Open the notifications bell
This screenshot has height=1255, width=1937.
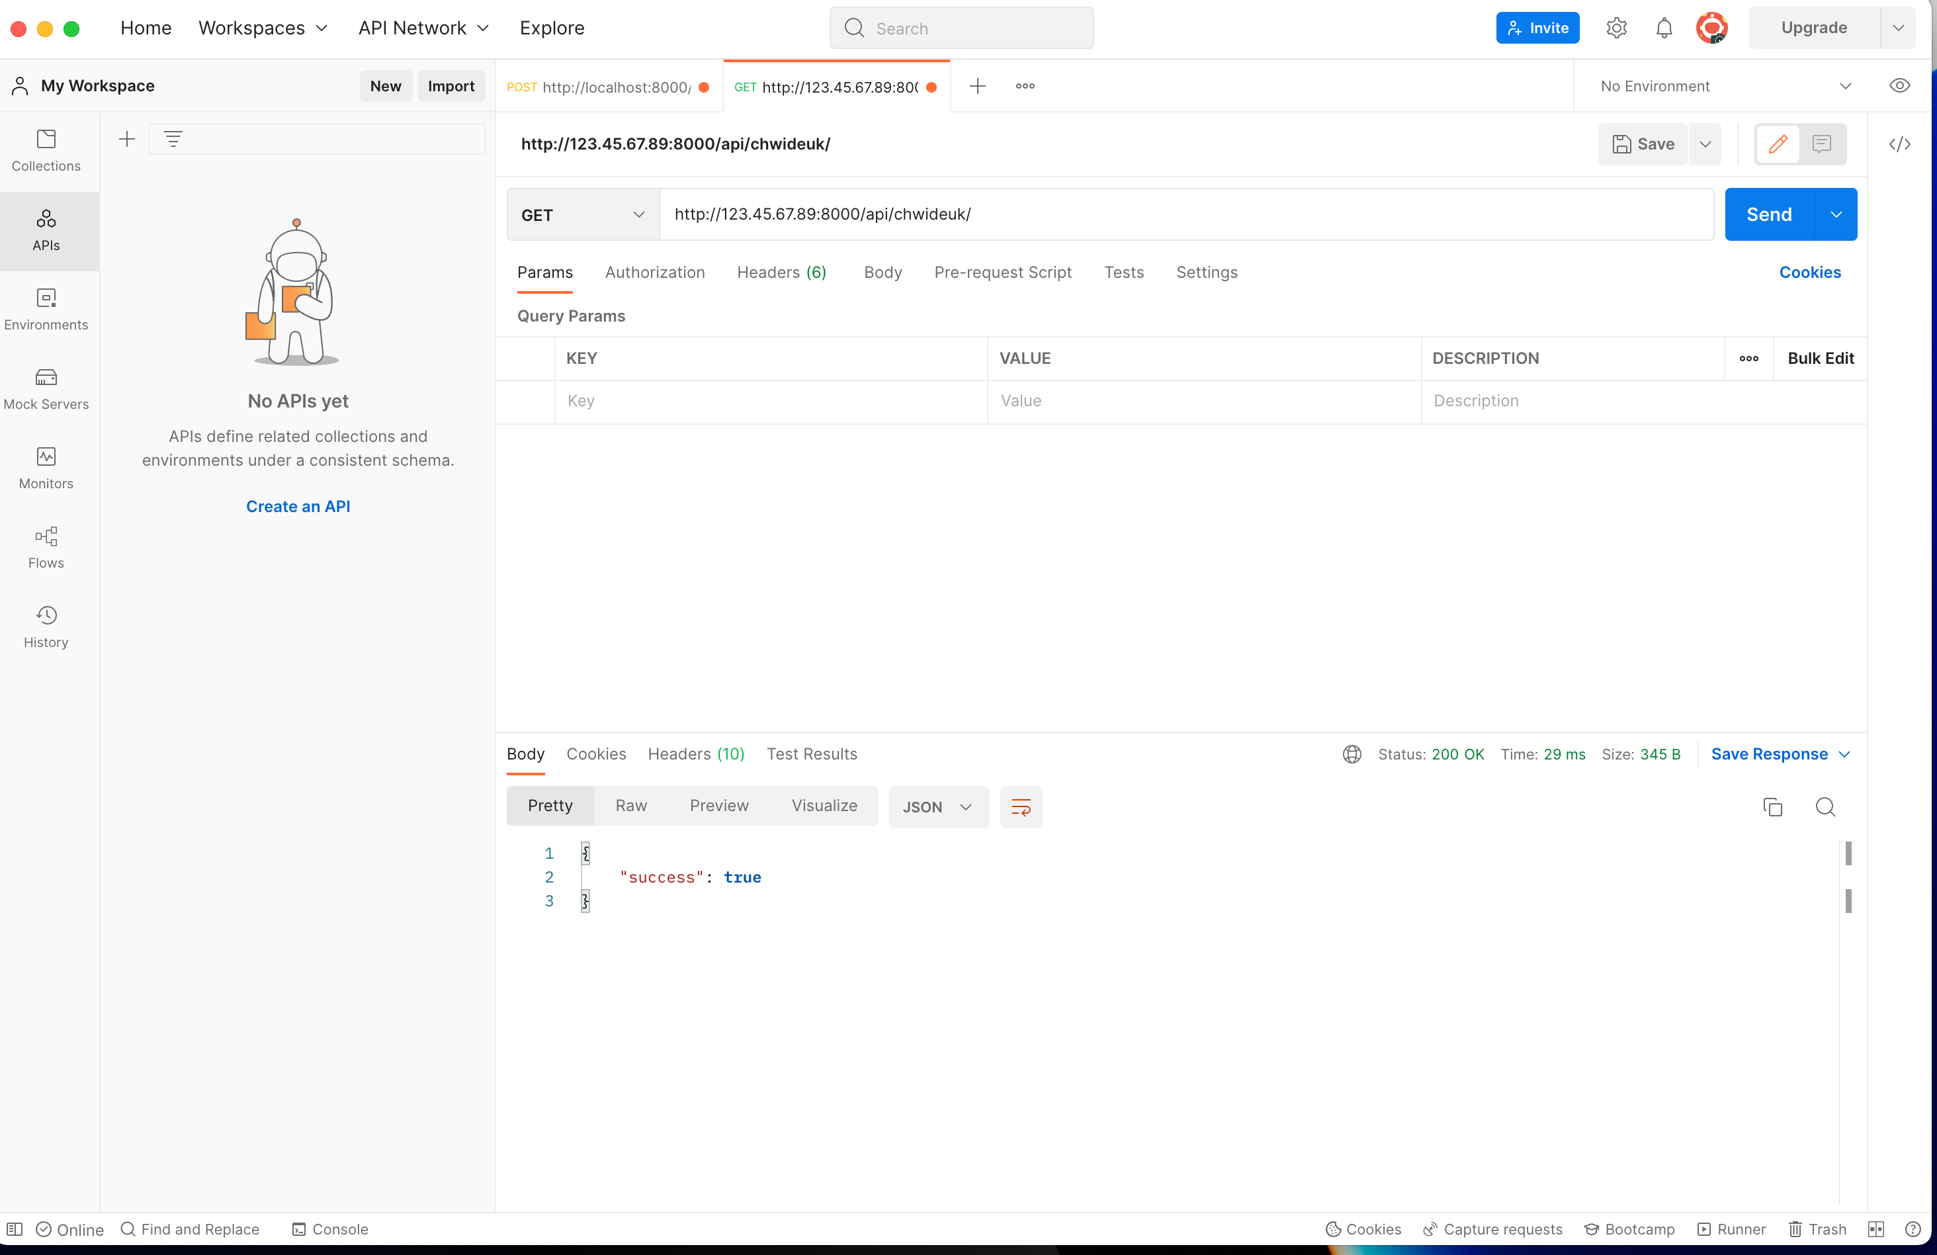(1664, 28)
